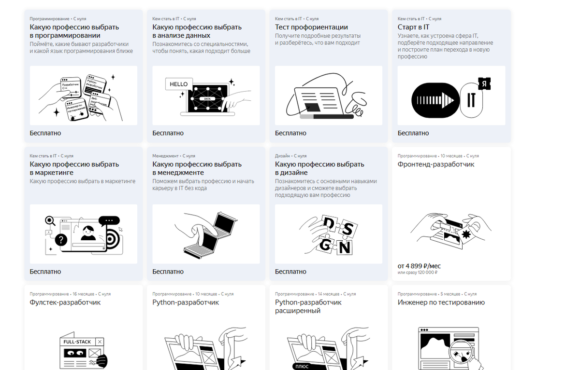Open the programming profession cards illustration
The width and height of the screenshot is (580, 370).
pos(84,96)
